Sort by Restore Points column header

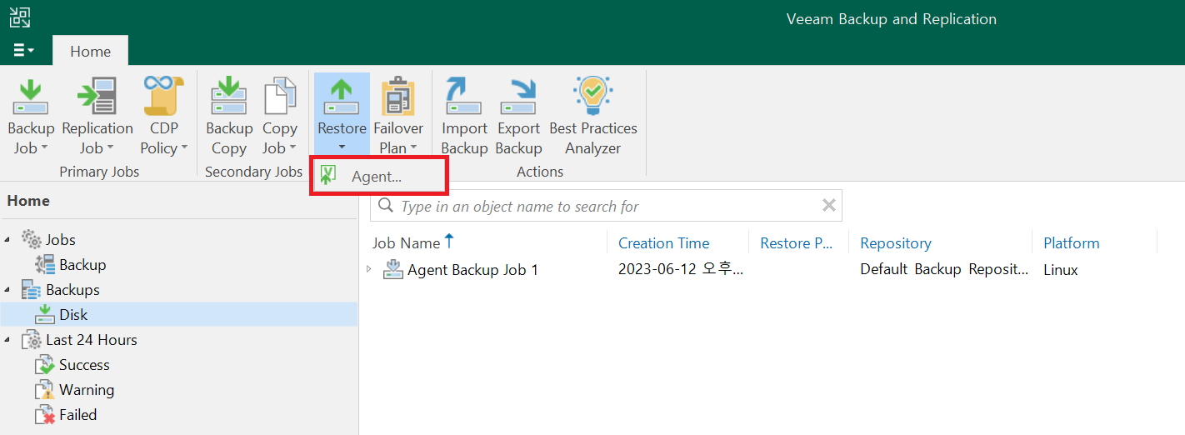tap(797, 242)
